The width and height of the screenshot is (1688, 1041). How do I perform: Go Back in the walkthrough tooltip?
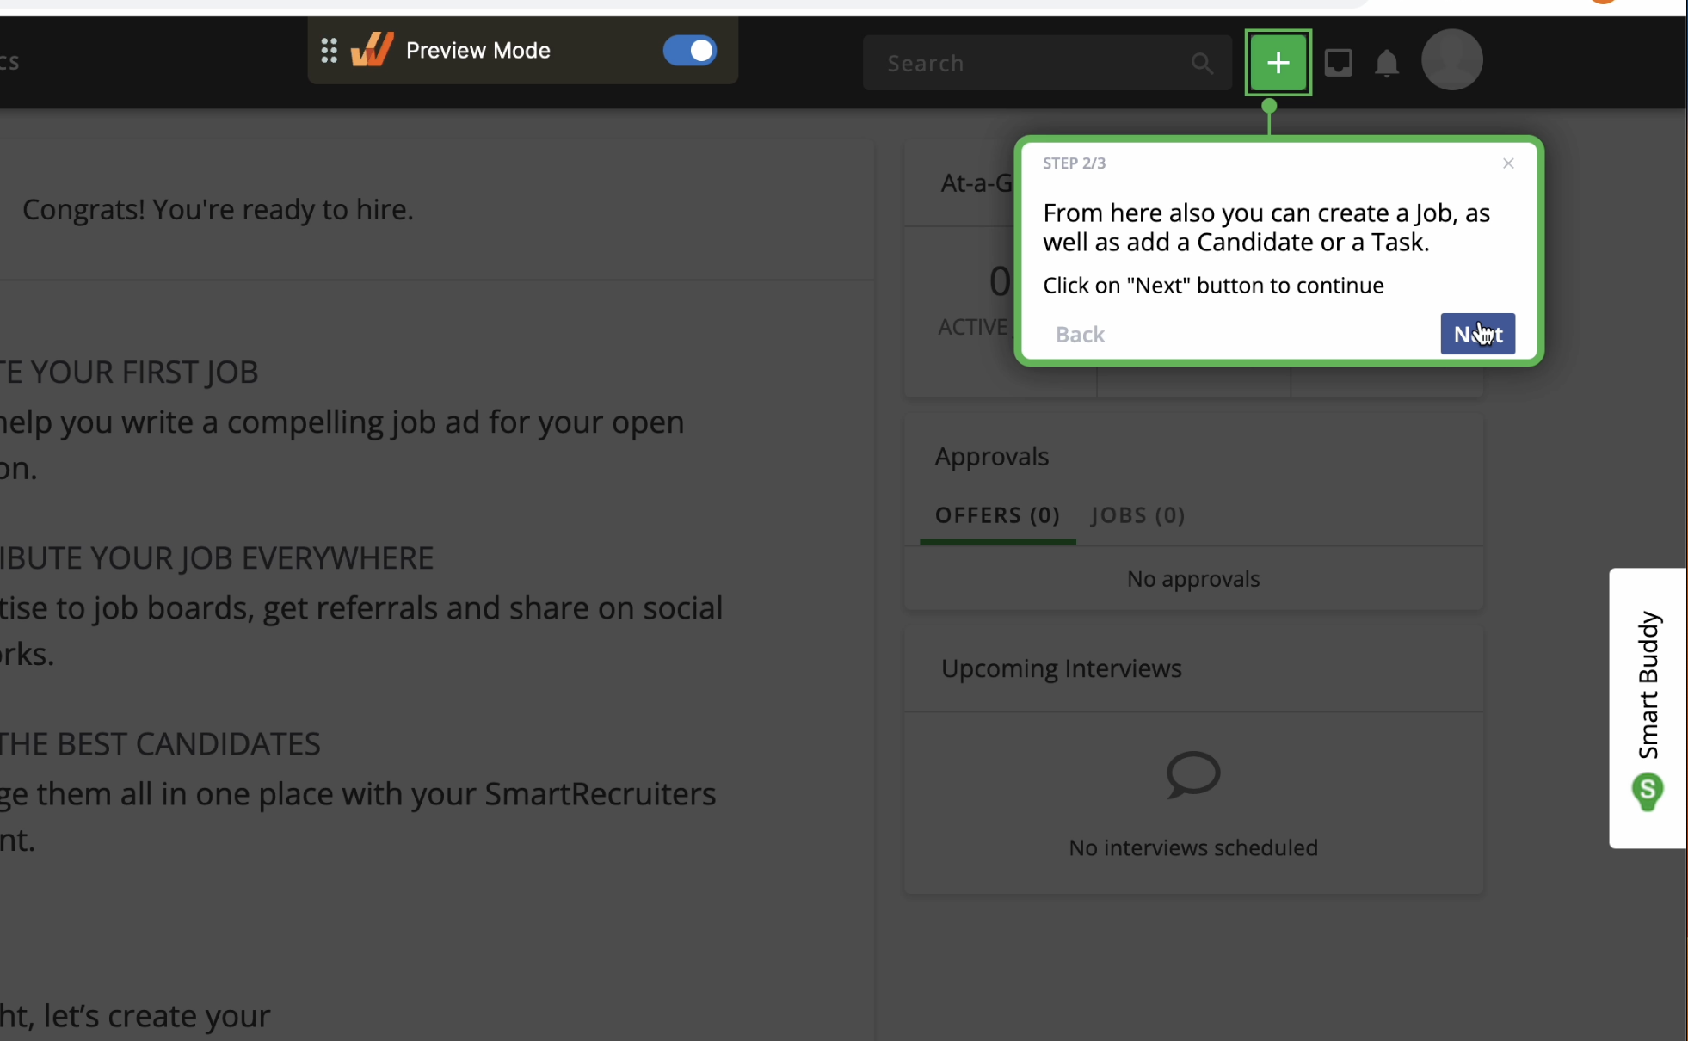click(x=1080, y=334)
